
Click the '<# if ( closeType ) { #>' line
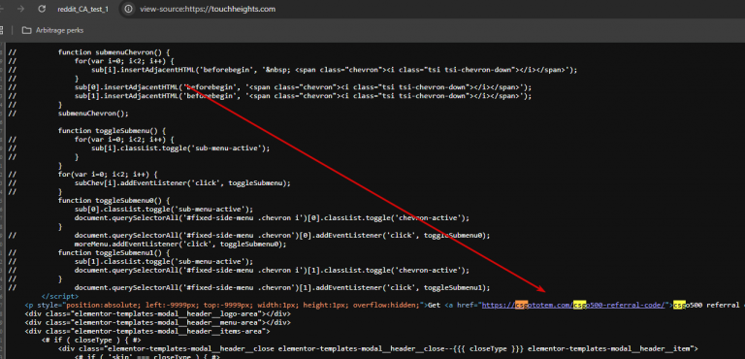pyautogui.click(x=91, y=340)
